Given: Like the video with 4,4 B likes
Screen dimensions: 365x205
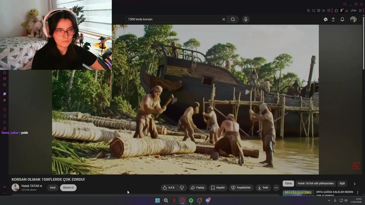Looking at the screenshot, I should click(168, 188).
